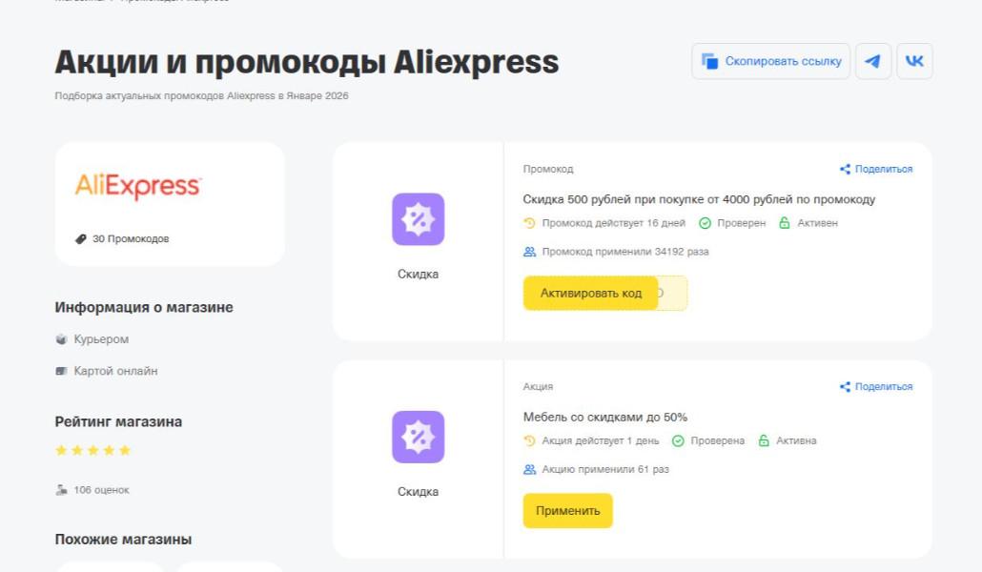
Task: Click the purple discount badge on furniture sale card
Action: pyautogui.click(x=418, y=437)
